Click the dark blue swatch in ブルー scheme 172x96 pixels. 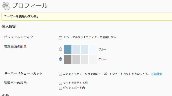(x=68, y=49)
